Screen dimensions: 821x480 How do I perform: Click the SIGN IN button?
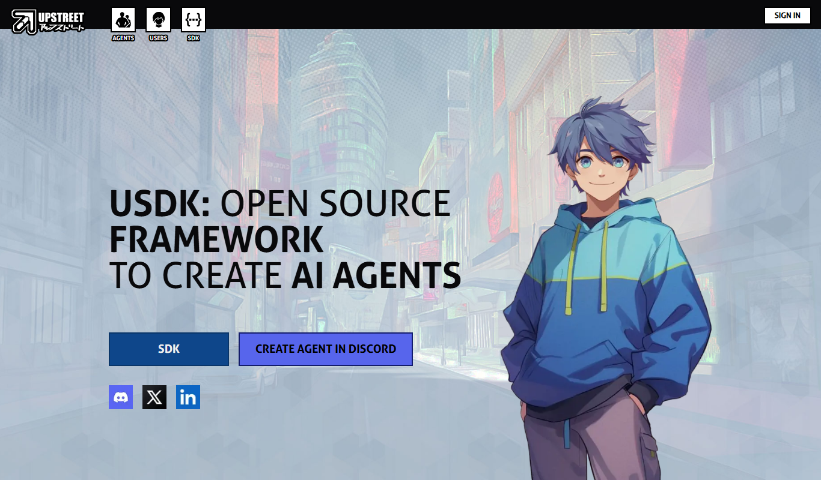coord(787,16)
